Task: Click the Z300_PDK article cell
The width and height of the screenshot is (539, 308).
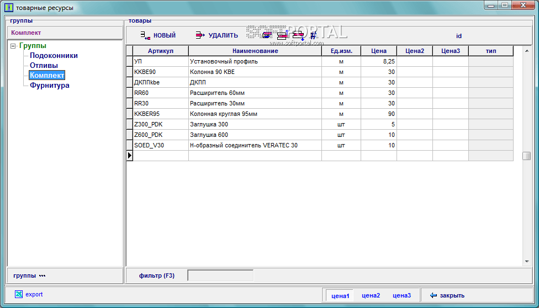Action: 161,124
